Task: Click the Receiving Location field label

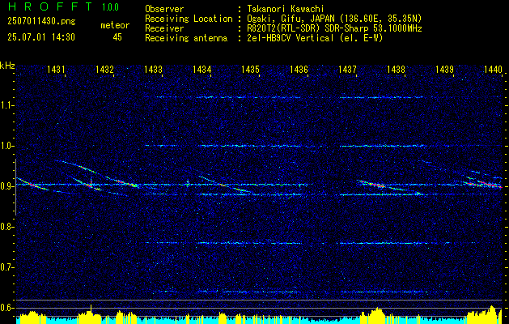Action: [189, 19]
